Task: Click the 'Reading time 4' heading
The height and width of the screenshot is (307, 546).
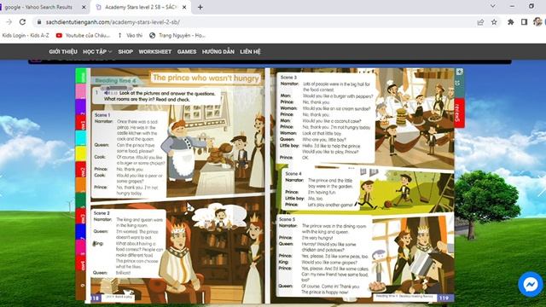Action: (x=115, y=81)
